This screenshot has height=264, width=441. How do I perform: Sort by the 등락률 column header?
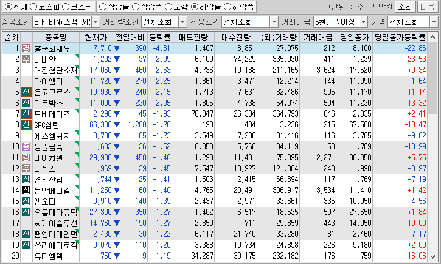click(x=159, y=37)
